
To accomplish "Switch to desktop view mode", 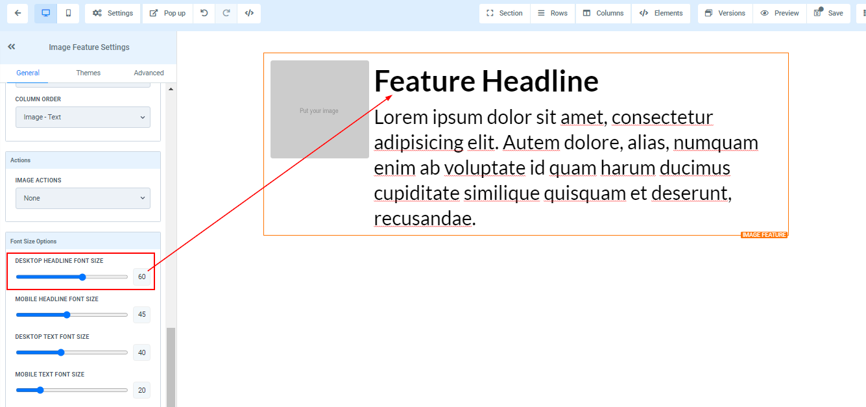I will (45, 13).
